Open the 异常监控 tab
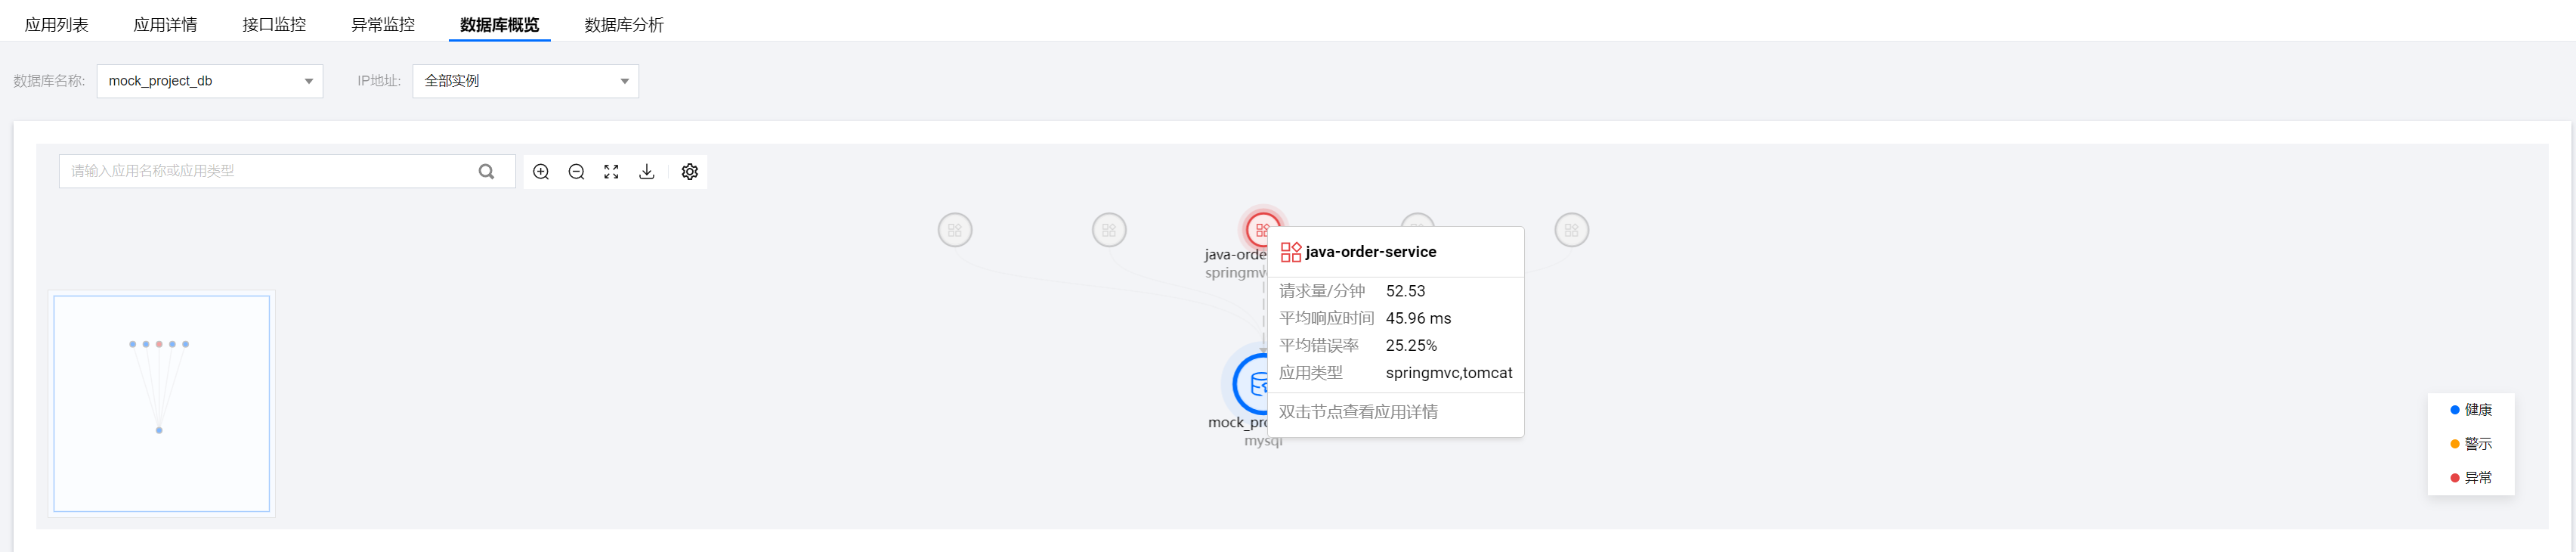Screen dimensions: 2576x552 [383, 24]
